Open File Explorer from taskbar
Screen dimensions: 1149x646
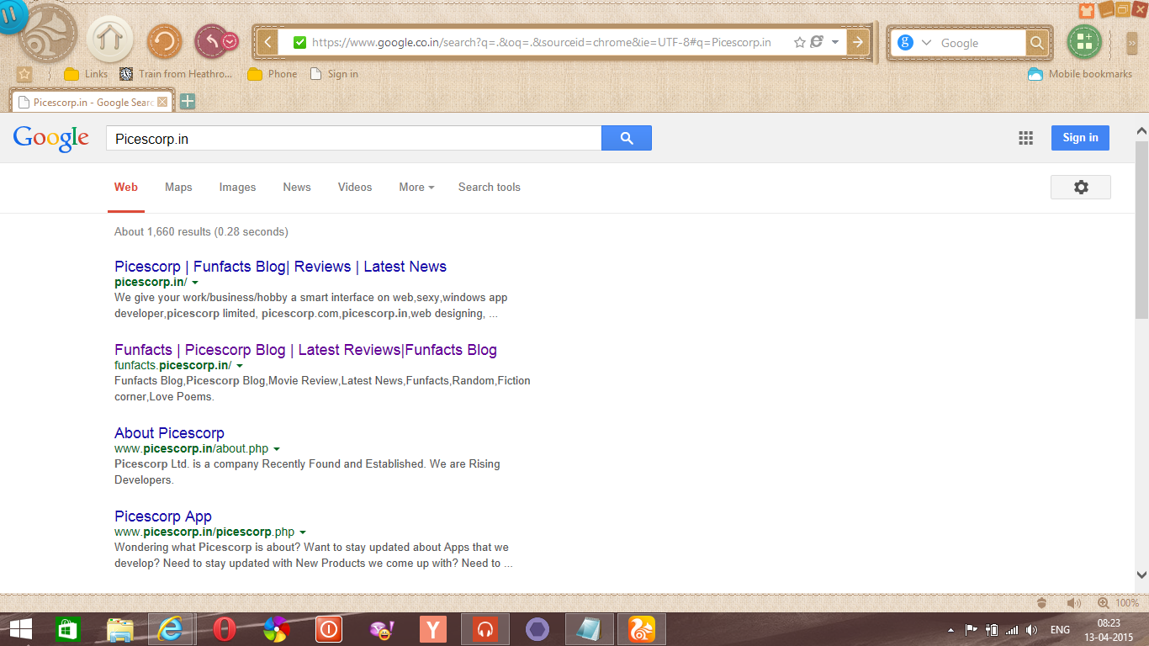pyautogui.click(x=120, y=629)
